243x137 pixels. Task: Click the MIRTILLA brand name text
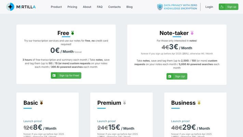pos(26,7)
